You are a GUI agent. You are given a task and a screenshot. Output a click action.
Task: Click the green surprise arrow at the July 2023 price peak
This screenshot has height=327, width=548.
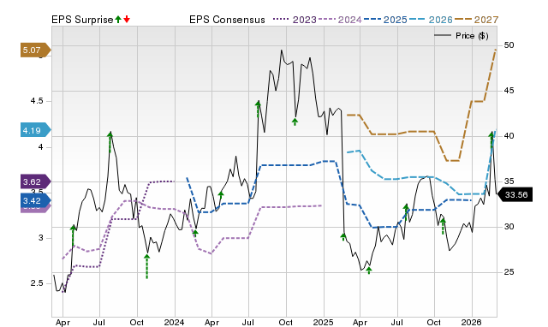click(110, 142)
